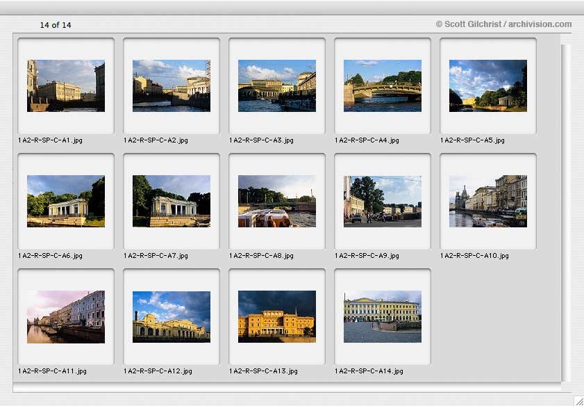Select canal thumbnail 1A2-R-SP-C-A10.jpg

point(488,202)
